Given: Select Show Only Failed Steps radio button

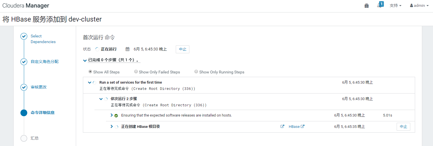Looking at the screenshot, I should 136,72.
